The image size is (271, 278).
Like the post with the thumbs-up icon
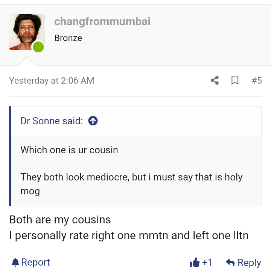(194, 263)
